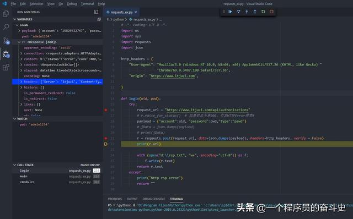
Task: Click the Stop debug button
Action: click(271, 12)
